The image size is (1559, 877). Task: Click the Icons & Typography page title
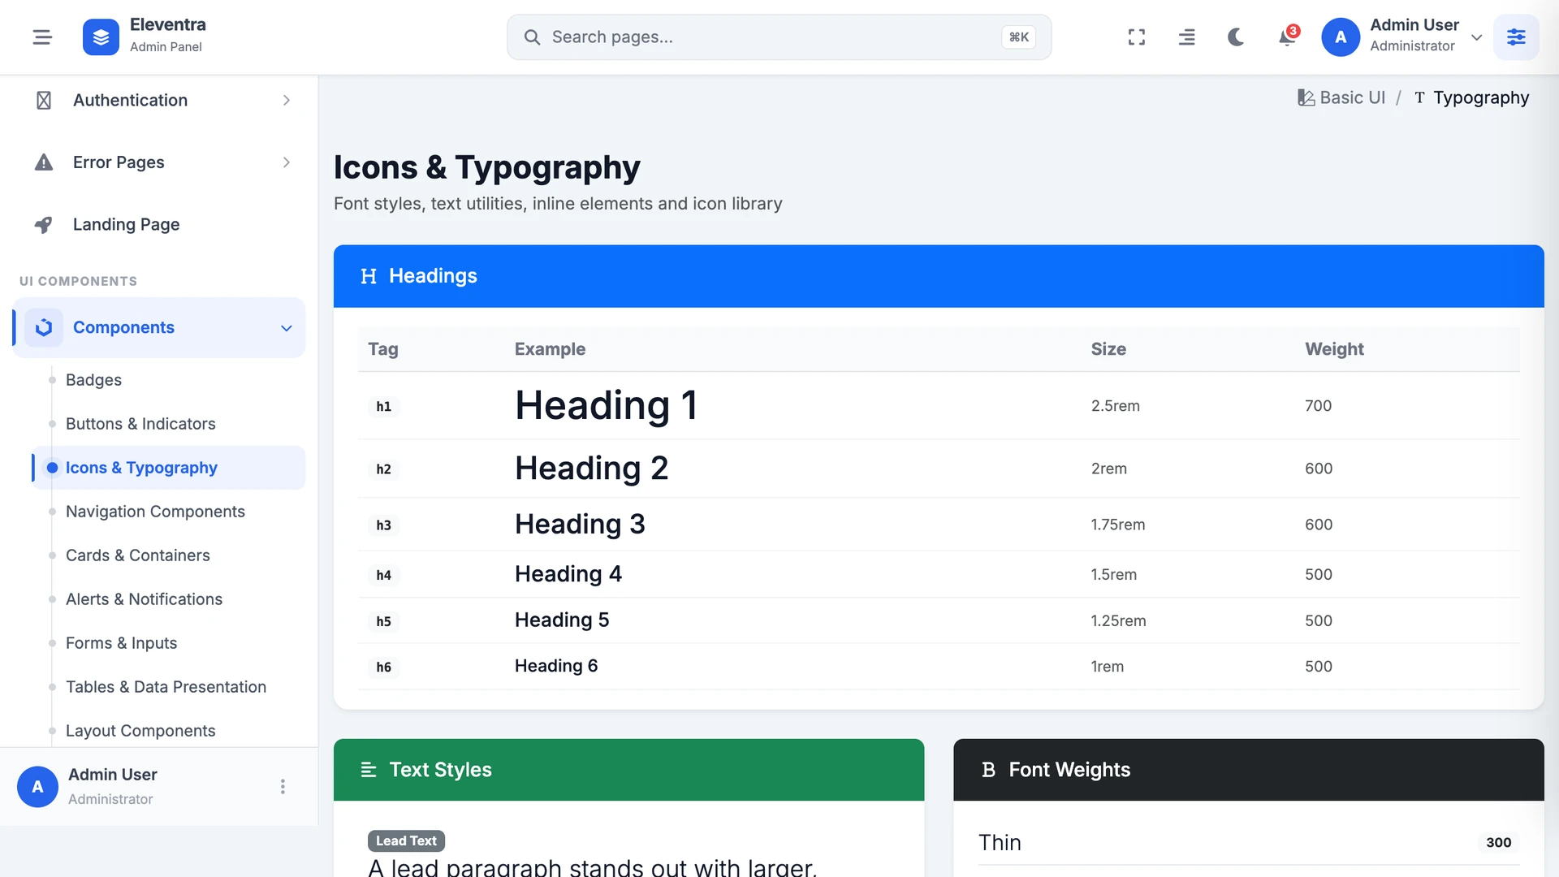486,167
